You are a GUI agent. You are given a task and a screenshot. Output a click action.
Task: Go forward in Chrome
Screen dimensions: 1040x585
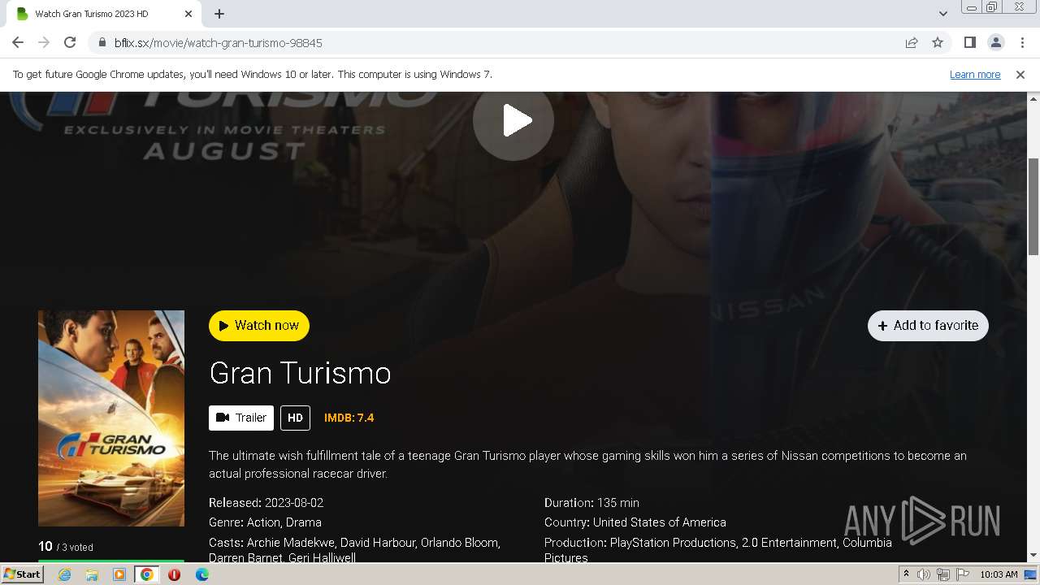coord(44,42)
